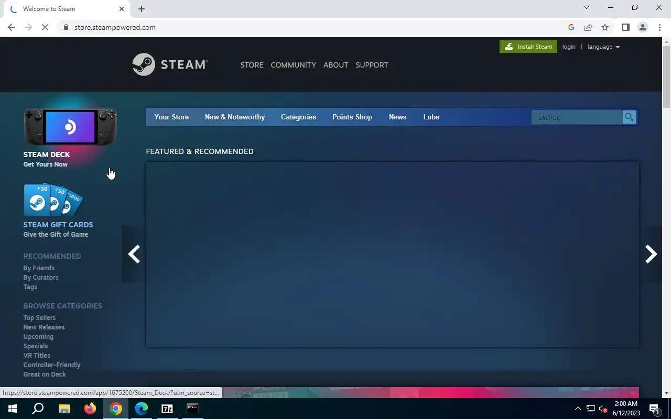Bookmark this page with star icon
Viewport: 671px width, 419px height.
click(x=605, y=27)
